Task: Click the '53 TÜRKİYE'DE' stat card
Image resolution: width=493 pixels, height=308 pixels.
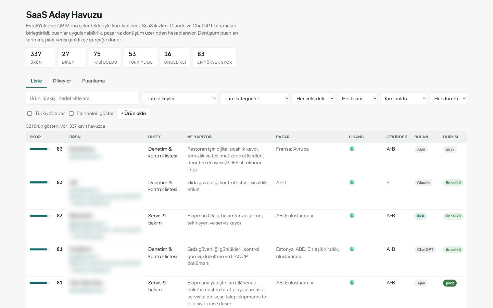Action: tap(141, 57)
